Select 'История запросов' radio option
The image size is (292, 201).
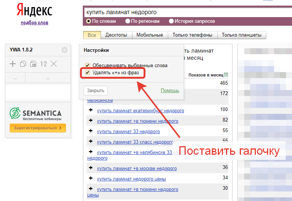click(x=172, y=21)
